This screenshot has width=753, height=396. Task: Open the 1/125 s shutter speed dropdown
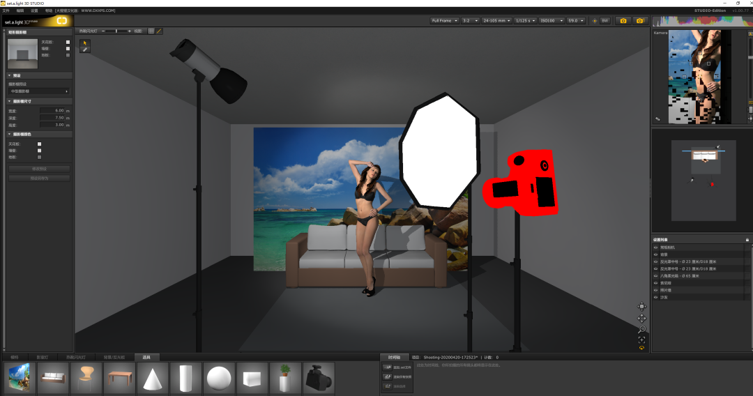526,21
